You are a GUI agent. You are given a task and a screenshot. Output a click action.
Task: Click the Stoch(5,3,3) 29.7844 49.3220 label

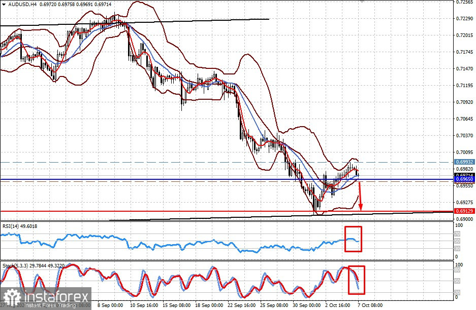pos(34,266)
